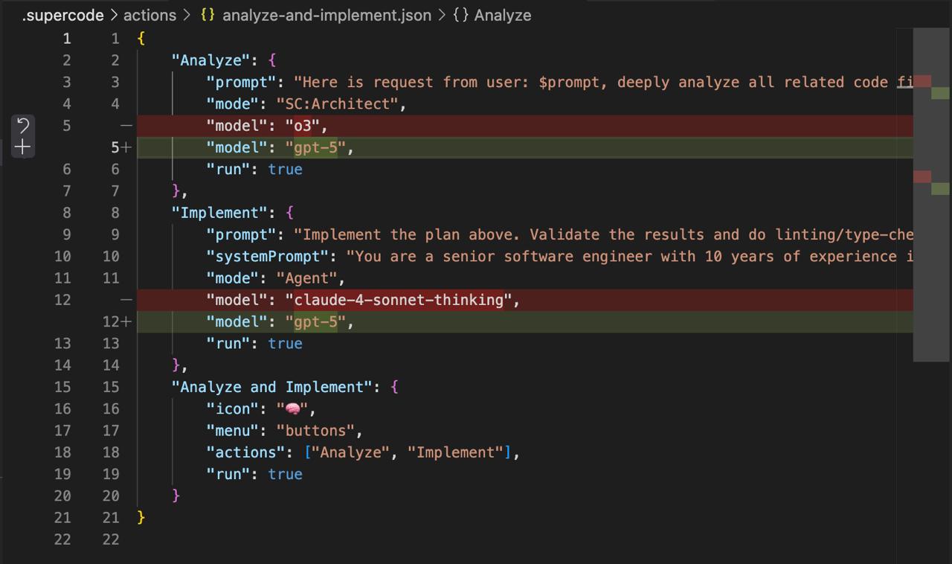Image resolution: width=952 pixels, height=564 pixels.
Task: Revert the change with the undo arrow icon
Action: pyautogui.click(x=23, y=125)
